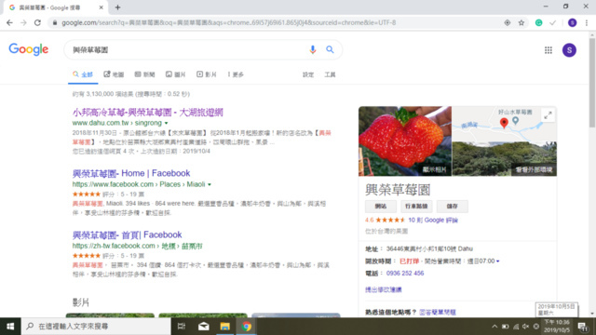Switch to the 影片 tab
596x335 pixels.
click(207, 74)
